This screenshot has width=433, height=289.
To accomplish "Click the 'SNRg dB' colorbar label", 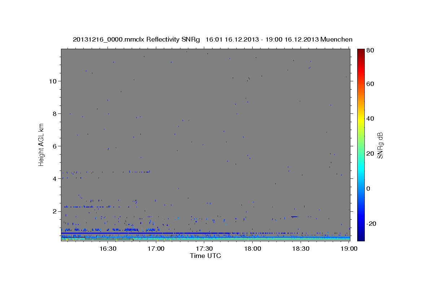I will coord(380,145).
